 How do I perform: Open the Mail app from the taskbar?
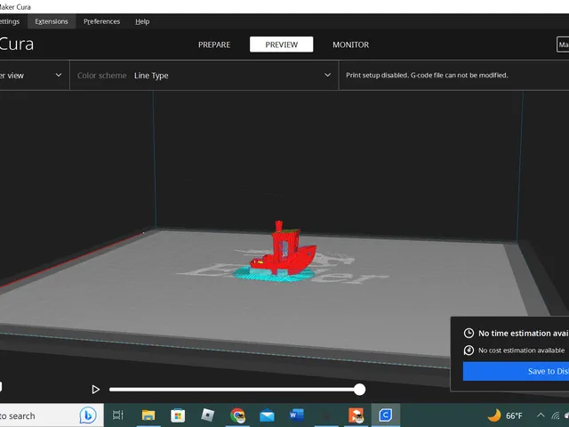(267, 415)
